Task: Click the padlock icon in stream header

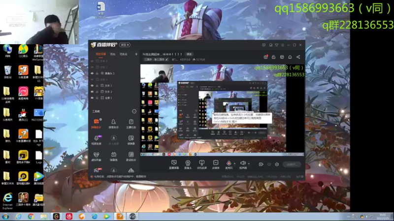Action: pos(274,57)
